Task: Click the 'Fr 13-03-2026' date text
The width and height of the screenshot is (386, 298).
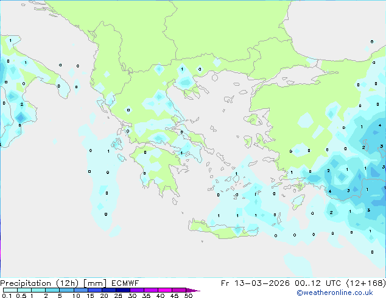Action: pos(255,283)
